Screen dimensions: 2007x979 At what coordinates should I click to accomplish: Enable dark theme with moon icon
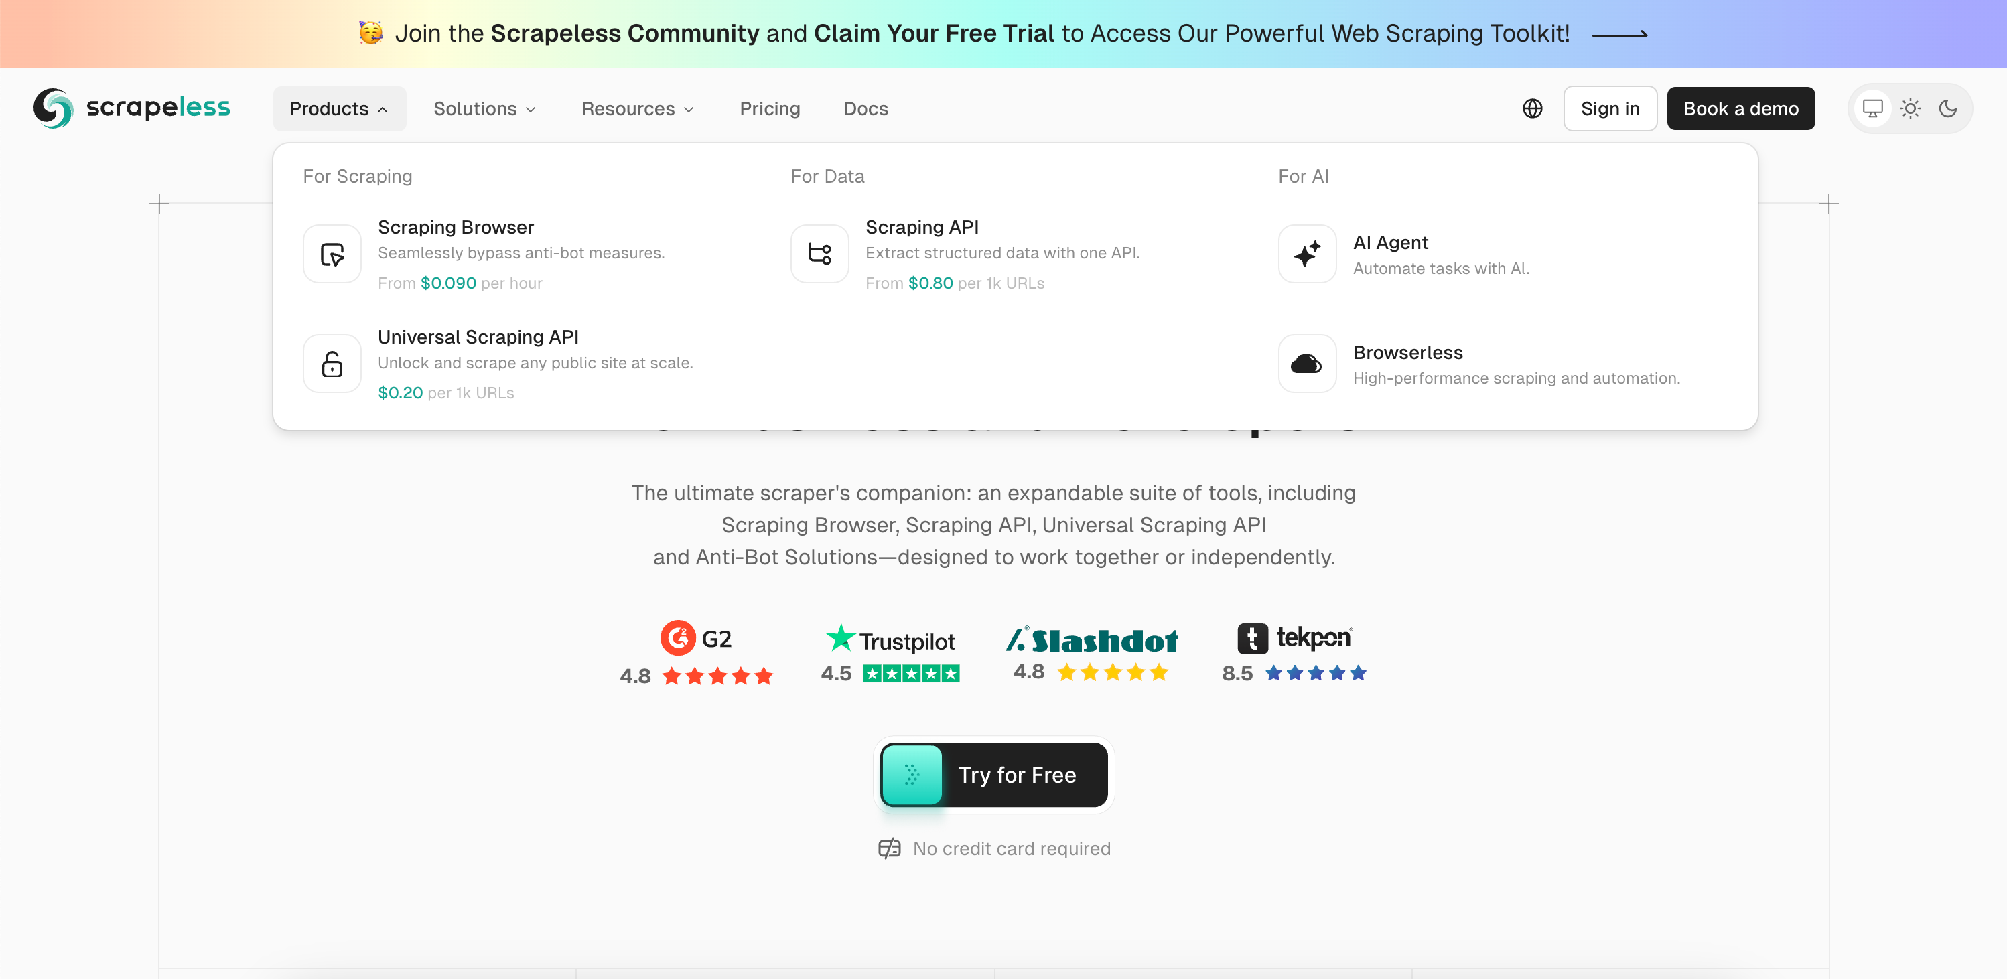[x=1948, y=108]
